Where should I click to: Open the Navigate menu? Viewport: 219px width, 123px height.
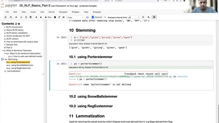coord(63,12)
